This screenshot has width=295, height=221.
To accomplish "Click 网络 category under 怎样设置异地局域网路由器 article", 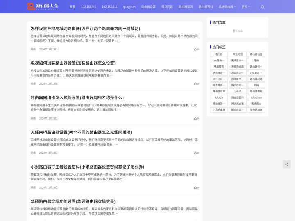I will point(33,49).
